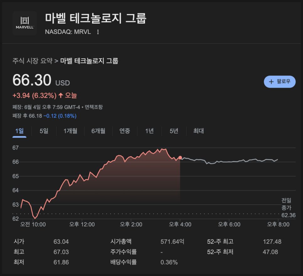This screenshot has height=276, width=303.
Task: Click the 면책조항 disclaimer link
Action: coord(94,107)
